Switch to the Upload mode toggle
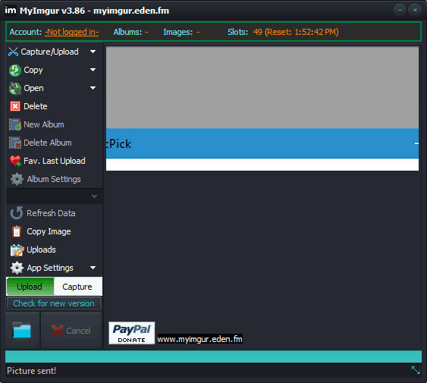Viewport: 427px width, 383px height. click(30, 286)
